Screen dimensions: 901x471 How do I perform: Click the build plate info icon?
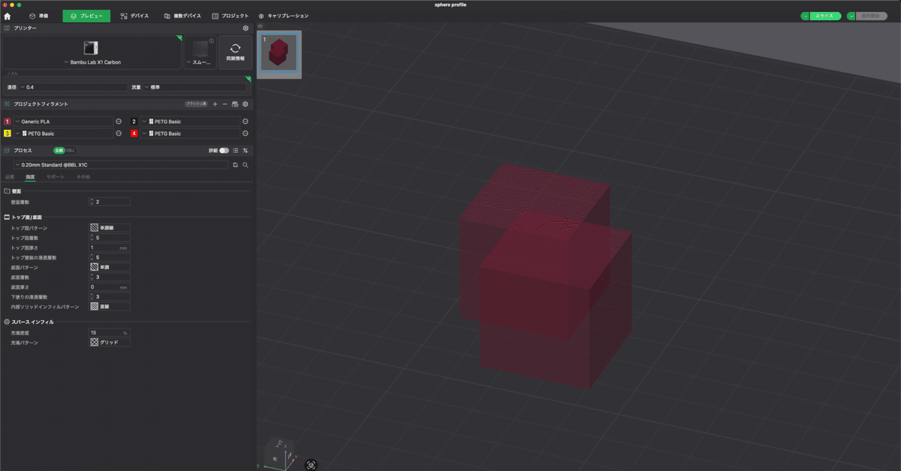click(x=212, y=40)
